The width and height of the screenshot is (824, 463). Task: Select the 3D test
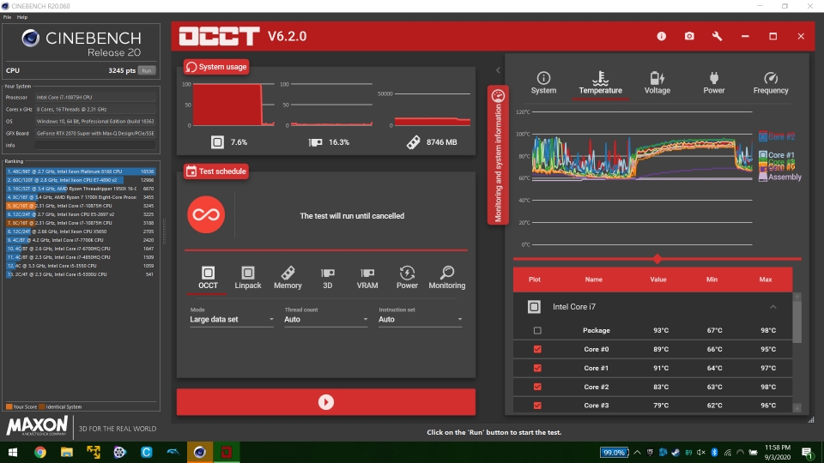point(327,278)
